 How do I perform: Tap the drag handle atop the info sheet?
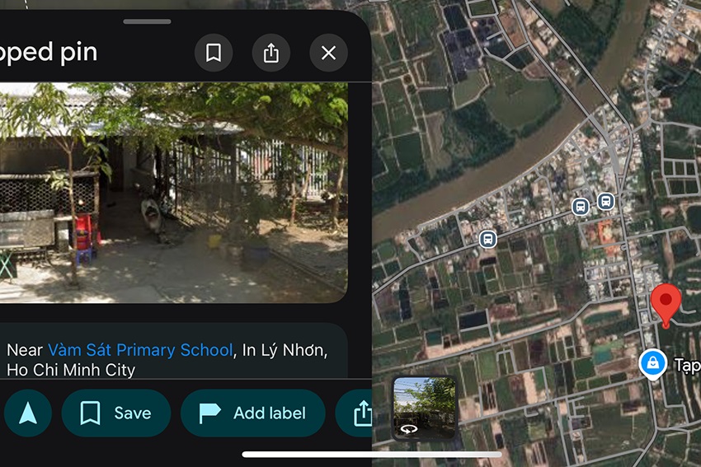(147, 21)
